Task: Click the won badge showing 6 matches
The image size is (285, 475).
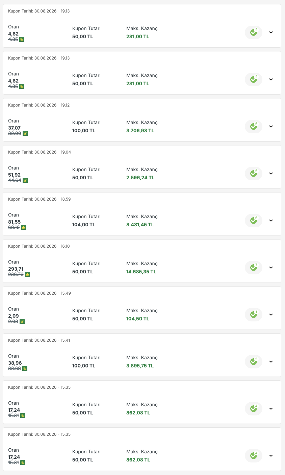Action: click(x=254, y=221)
